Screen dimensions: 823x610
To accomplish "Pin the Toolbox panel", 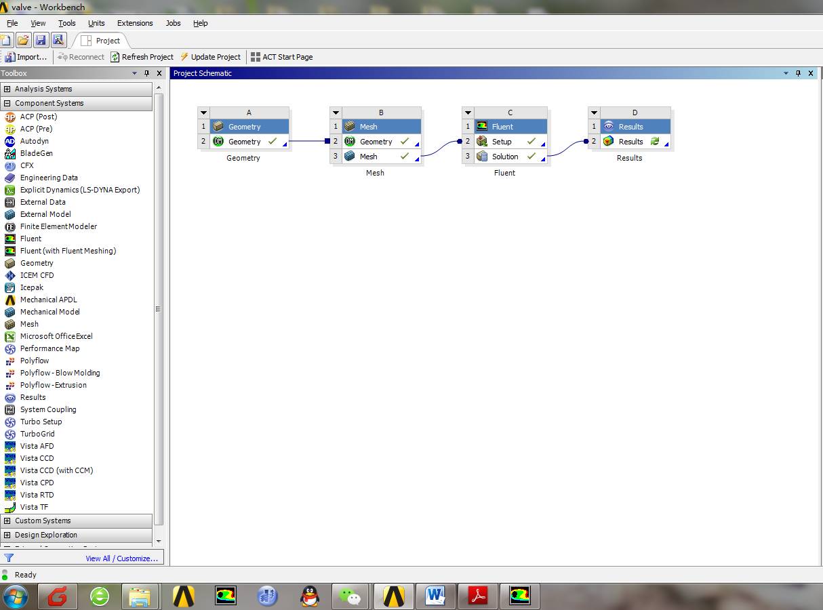I will [146, 73].
